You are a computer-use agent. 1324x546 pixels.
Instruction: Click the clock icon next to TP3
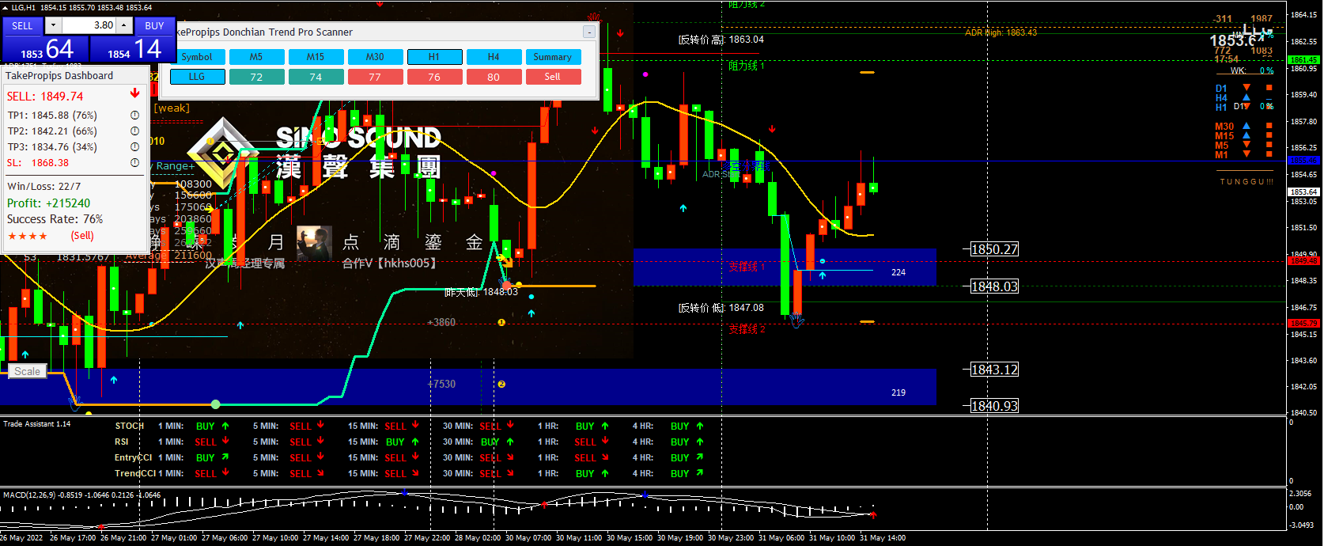pos(134,147)
